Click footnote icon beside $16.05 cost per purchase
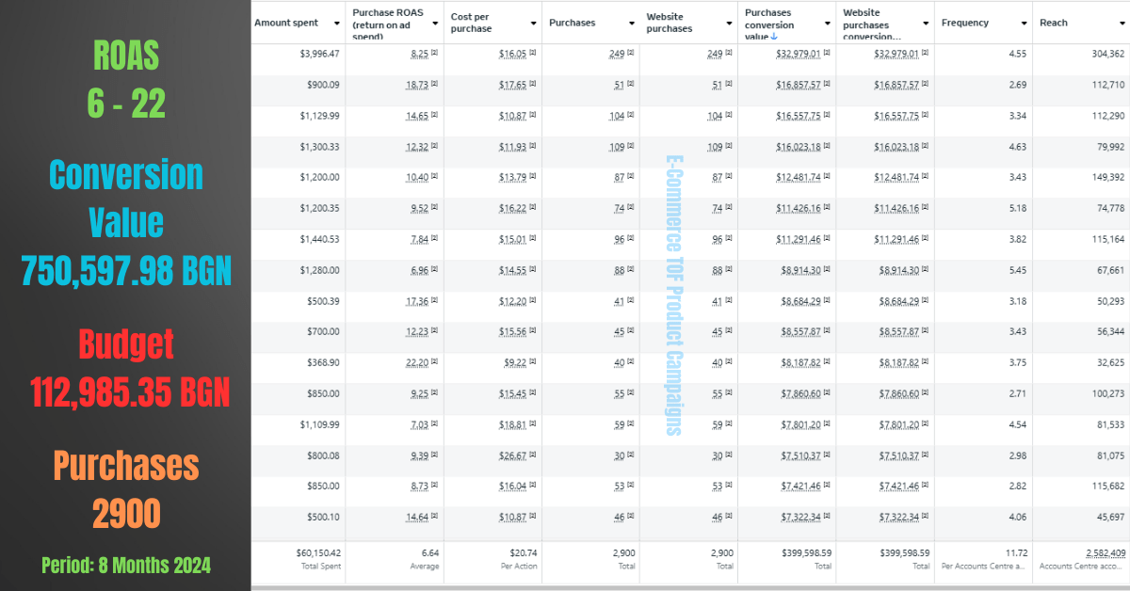This screenshot has height=591, width=1130. coord(533,55)
